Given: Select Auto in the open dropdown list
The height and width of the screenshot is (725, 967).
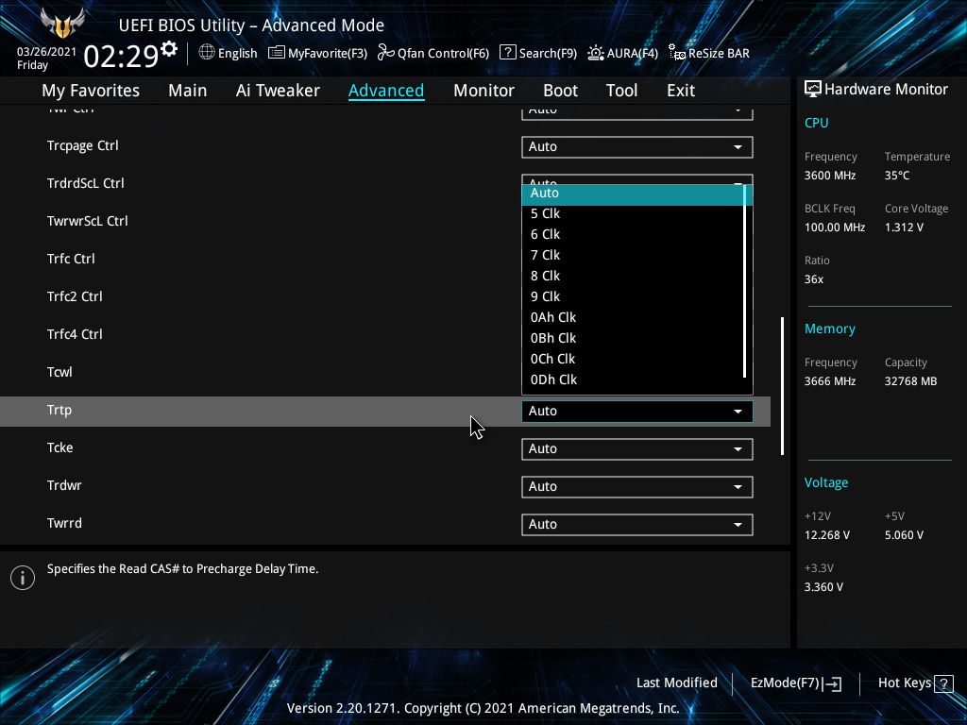Looking at the screenshot, I should pyautogui.click(x=633, y=193).
